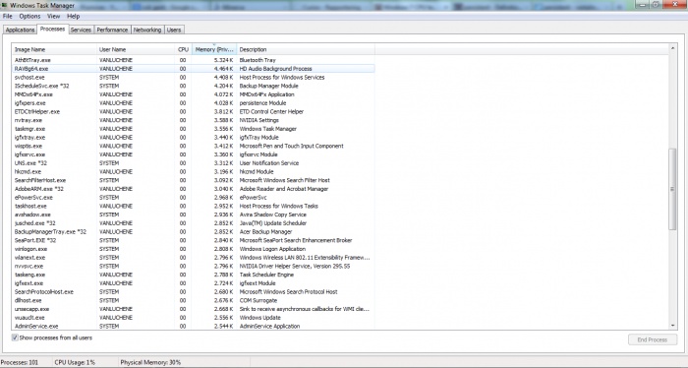Select the RAVBg64.exe process row
Viewport: 688px width, 368px height.
point(194,69)
